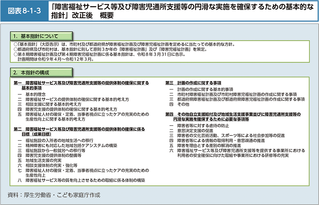Viewport: 319px width, 205px height.
Task: Click item 八 障害福祉サービス等の質を向上させるための取組
Action: pos(81,180)
